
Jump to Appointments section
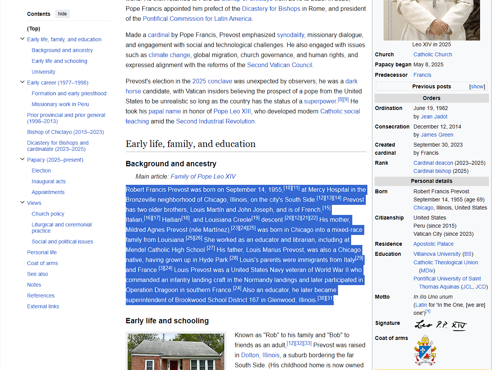[x=48, y=192]
